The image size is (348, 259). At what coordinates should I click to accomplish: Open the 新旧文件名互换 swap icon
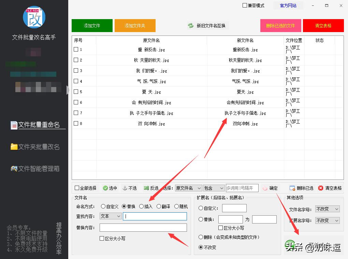tap(190, 25)
